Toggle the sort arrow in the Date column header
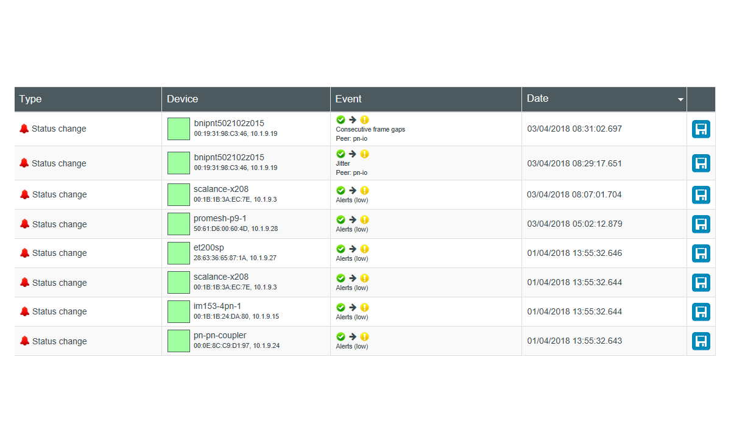Screen dimensions: 731x443 coord(680,99)
